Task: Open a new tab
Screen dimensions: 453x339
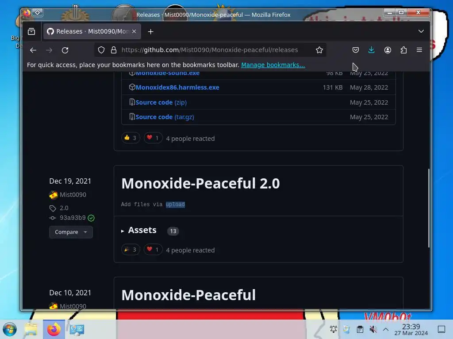Action: [150, 31]
